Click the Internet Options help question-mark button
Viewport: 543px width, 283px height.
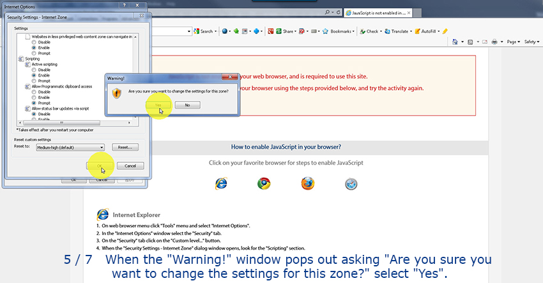pyautogui.click(x=125, y=6)
